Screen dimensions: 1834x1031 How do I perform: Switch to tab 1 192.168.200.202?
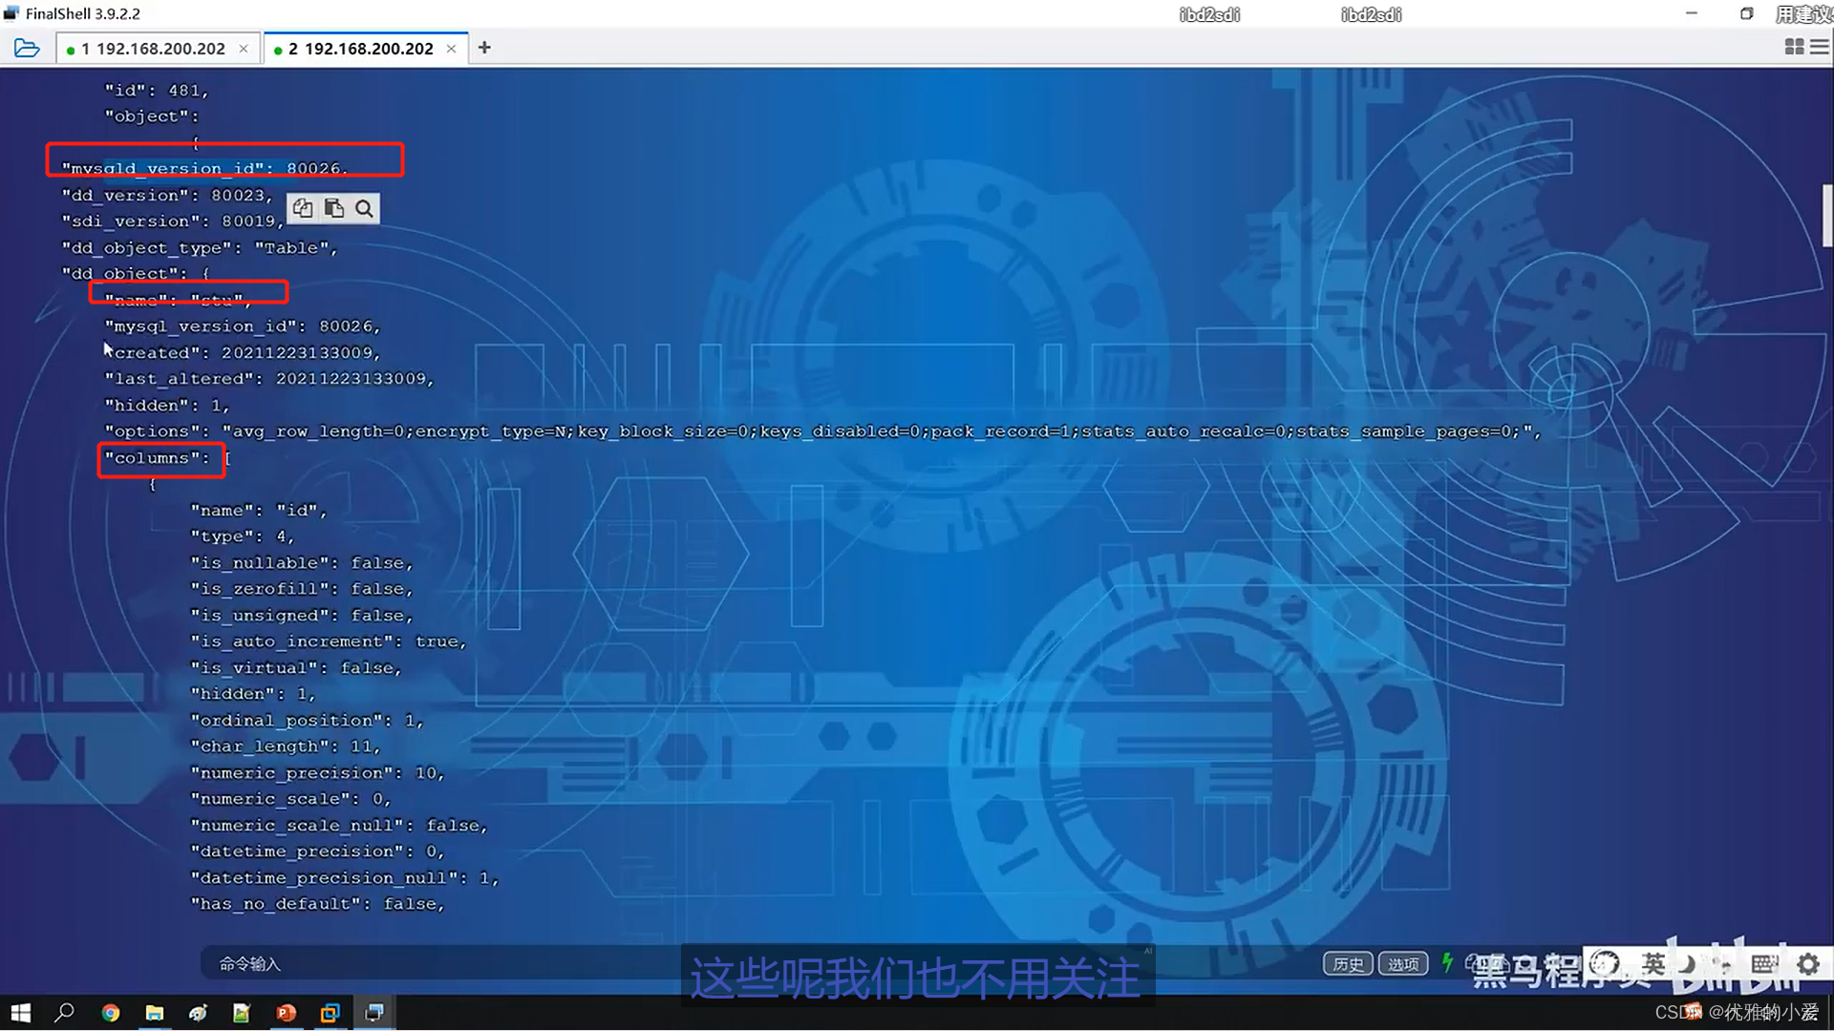[x=153, y=48]
